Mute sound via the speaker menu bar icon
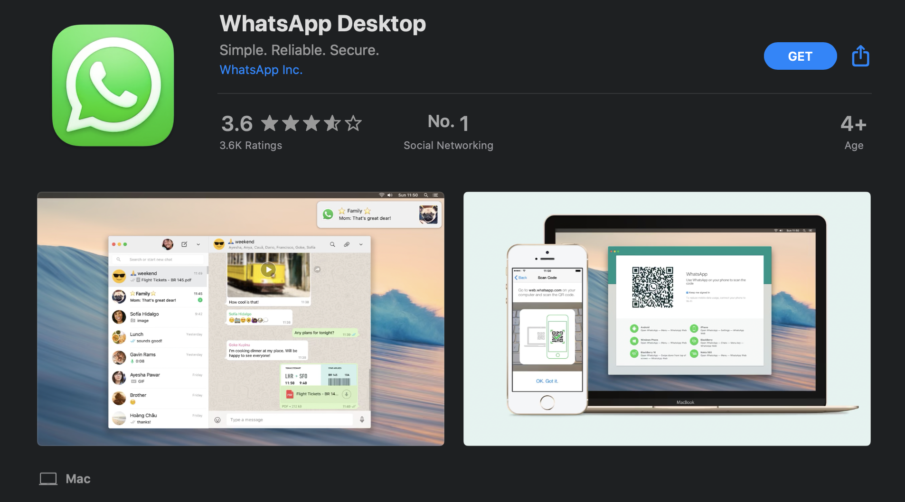This screenshot has height=502, width=905. click(390, 195)
